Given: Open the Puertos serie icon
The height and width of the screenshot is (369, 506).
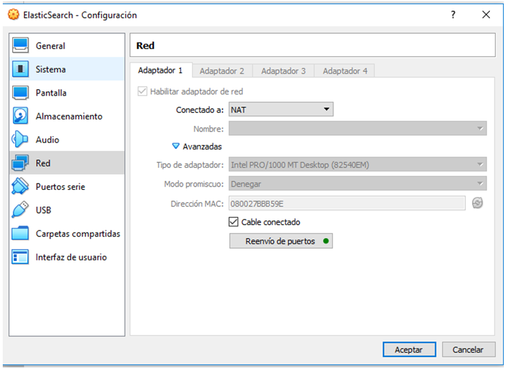Looking at the screenshot, I should coord(20,187).
